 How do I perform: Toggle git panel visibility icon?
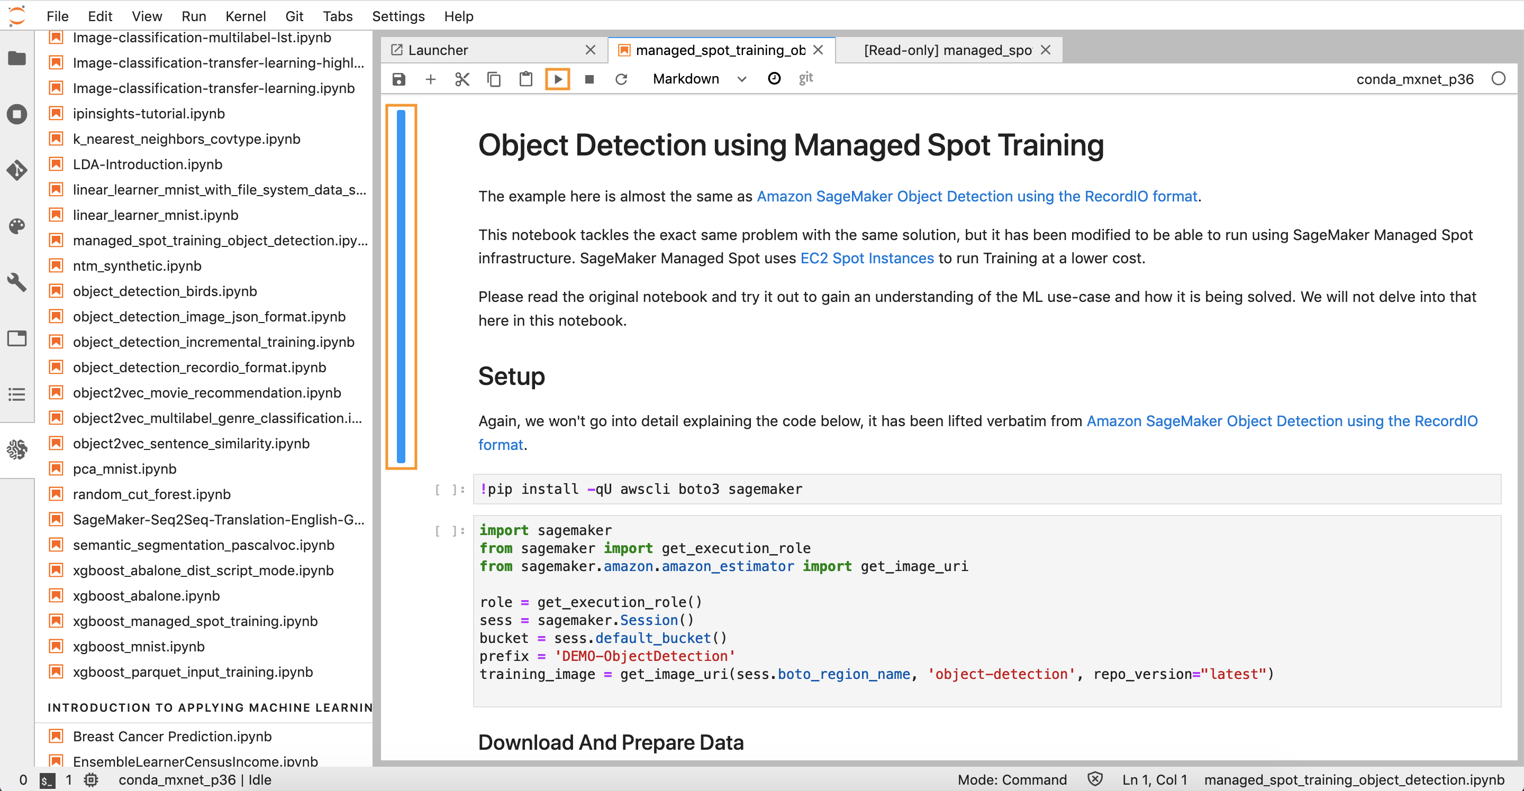pyautogui.click(x=806, y=78)
